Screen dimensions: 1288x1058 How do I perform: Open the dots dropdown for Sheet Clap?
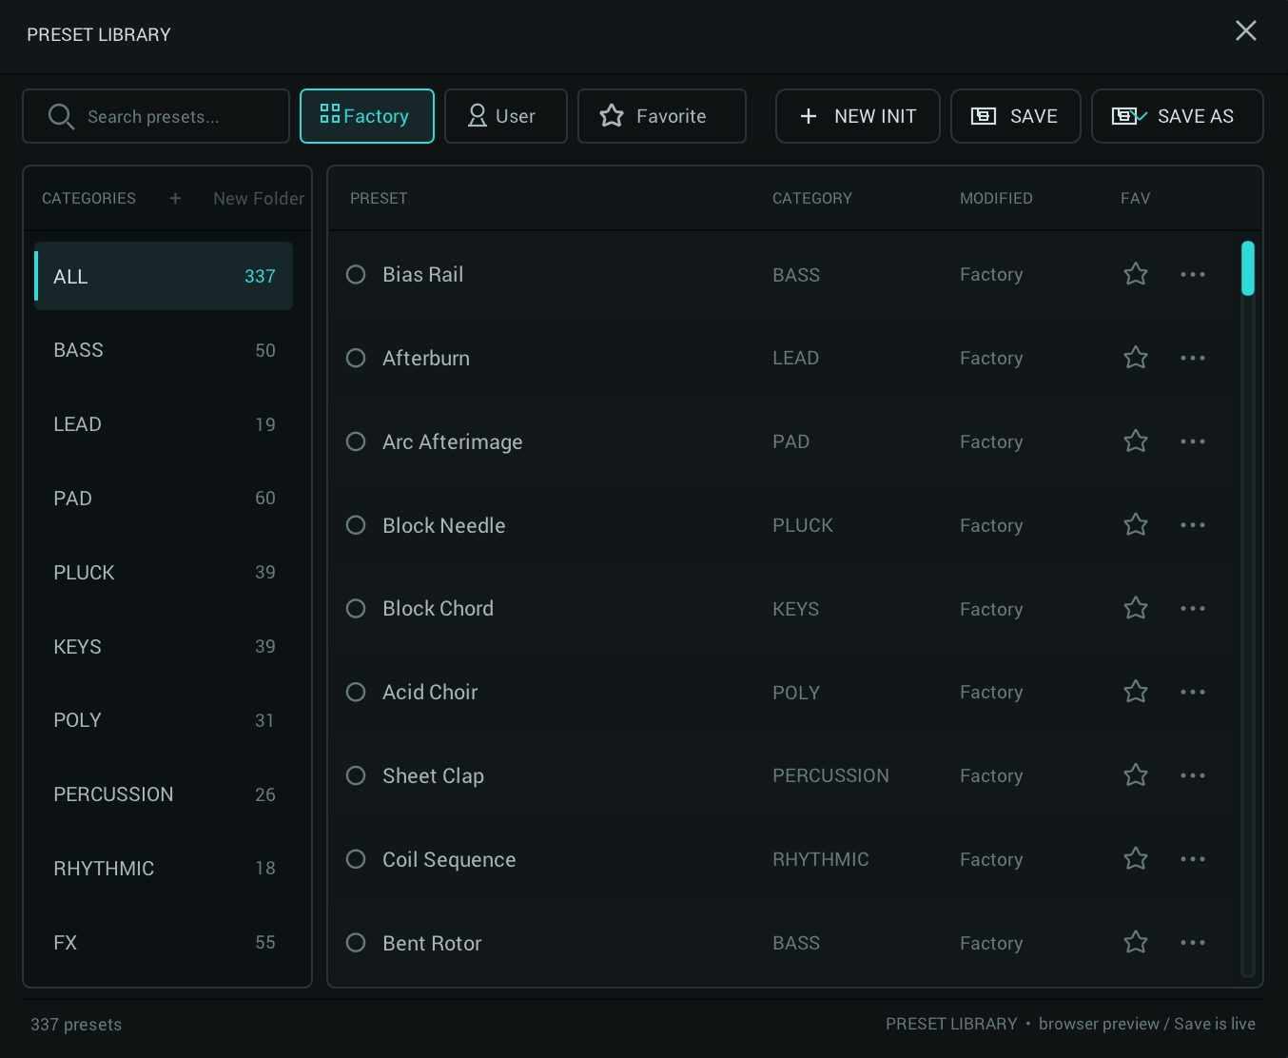pos(1193,775)
